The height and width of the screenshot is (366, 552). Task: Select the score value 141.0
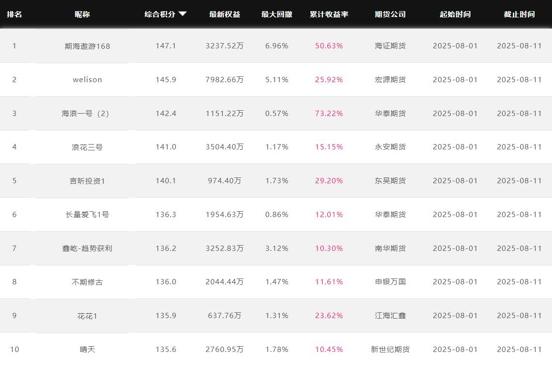166,146
